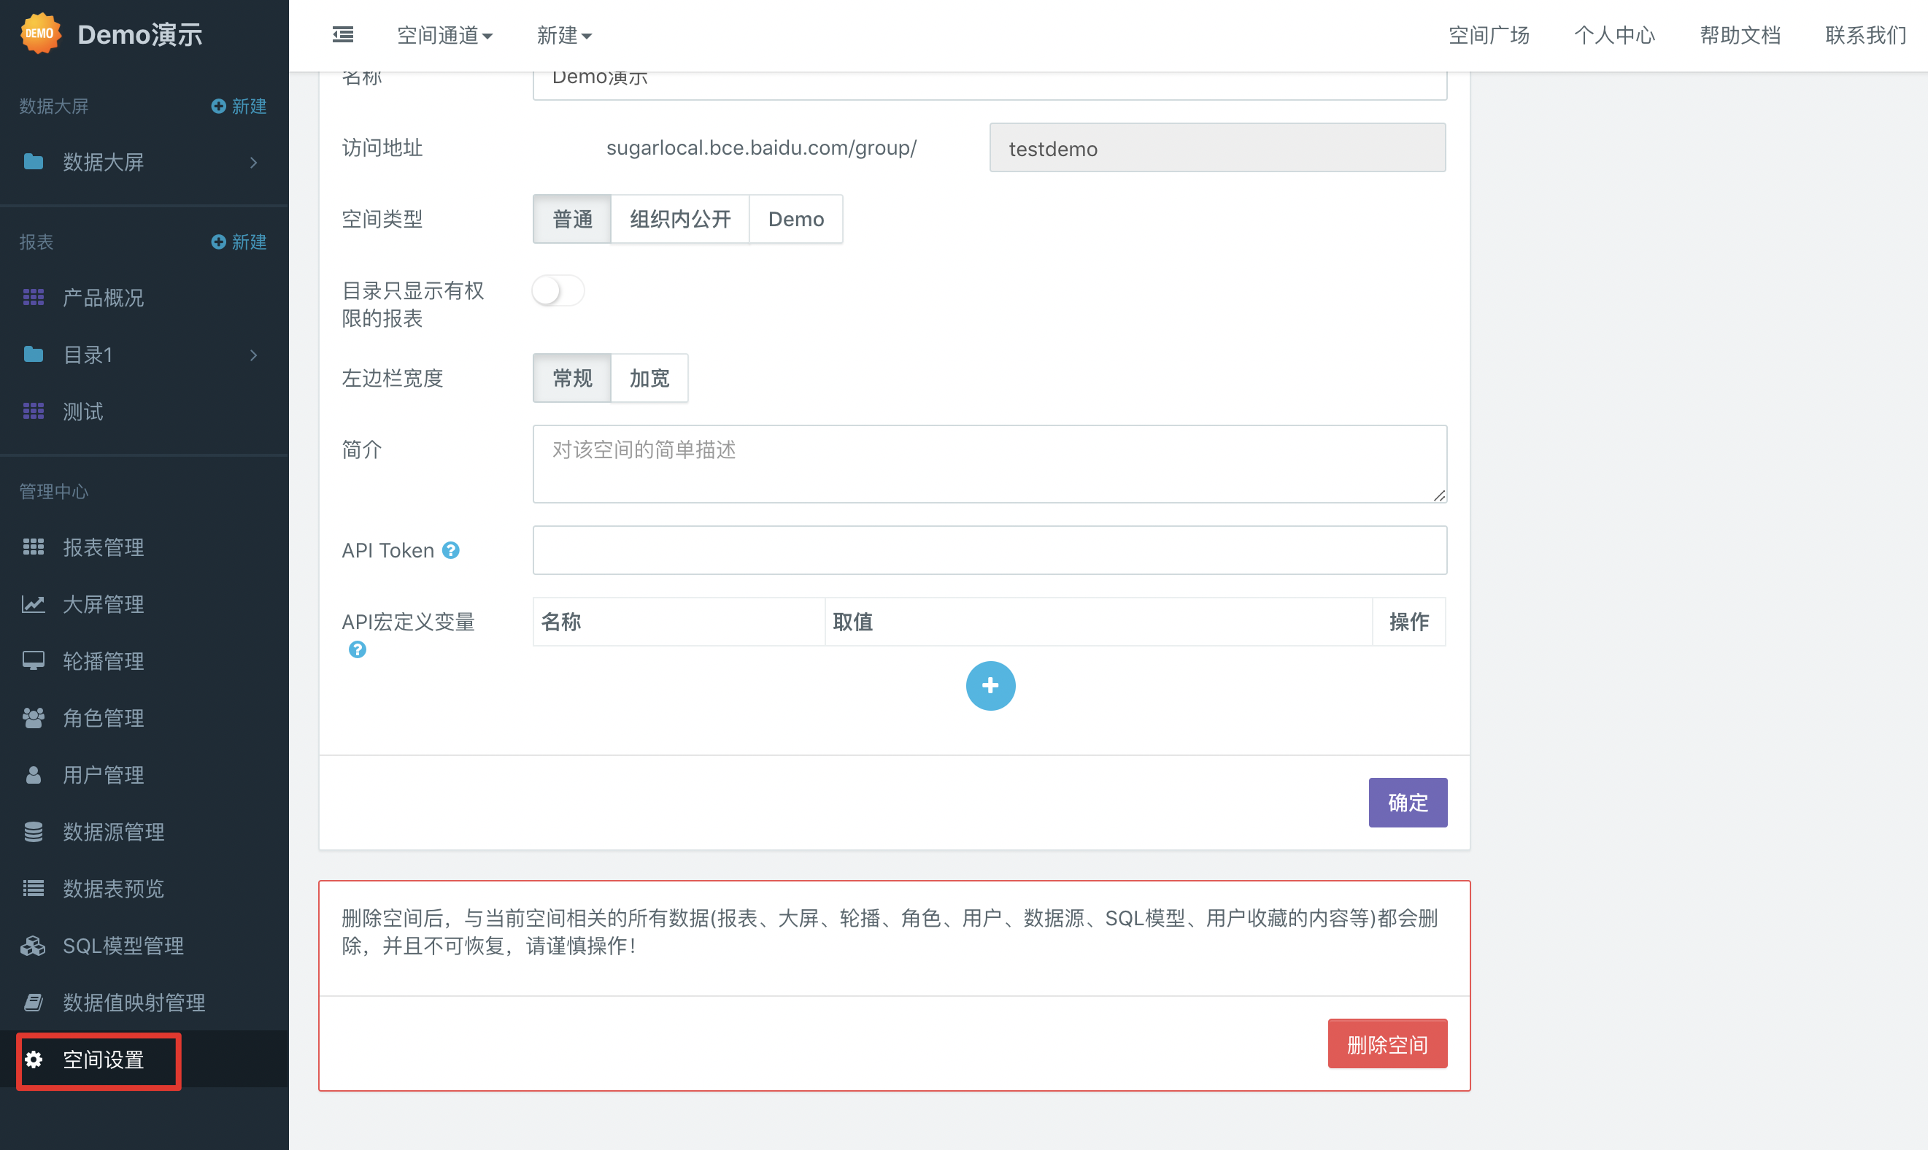Image resolution: width=1928 pixels, height=1150 pixels.
Task: Click the grid icon beside 测试
Action: pyautogui.click(x=34, y=412)
